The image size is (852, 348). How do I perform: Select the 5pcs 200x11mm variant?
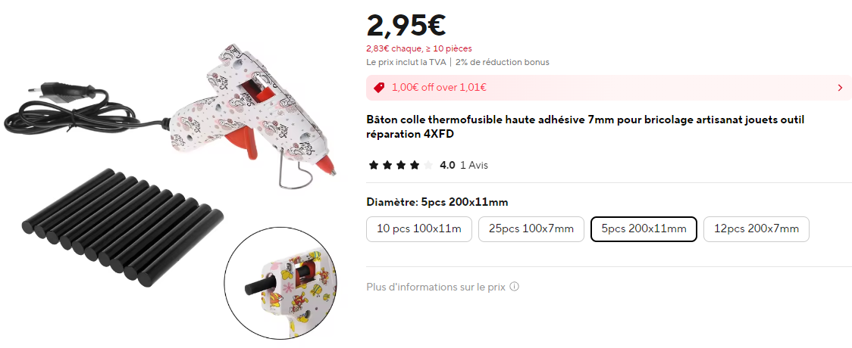click(x=644, y=228)
